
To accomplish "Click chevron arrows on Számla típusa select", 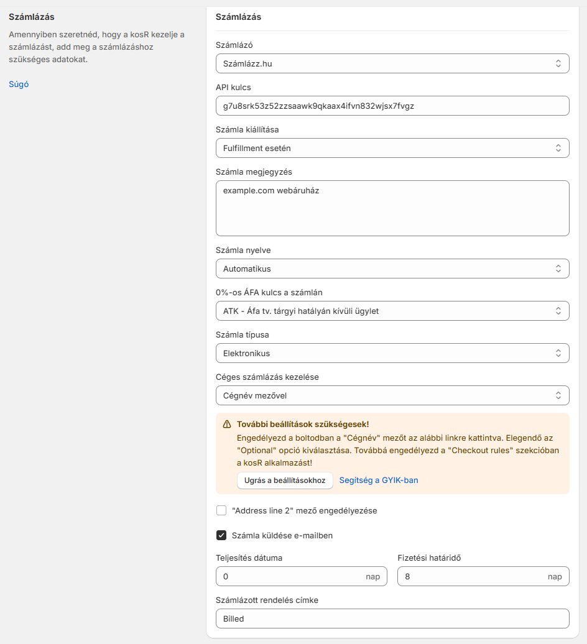I will click(558, 353).
